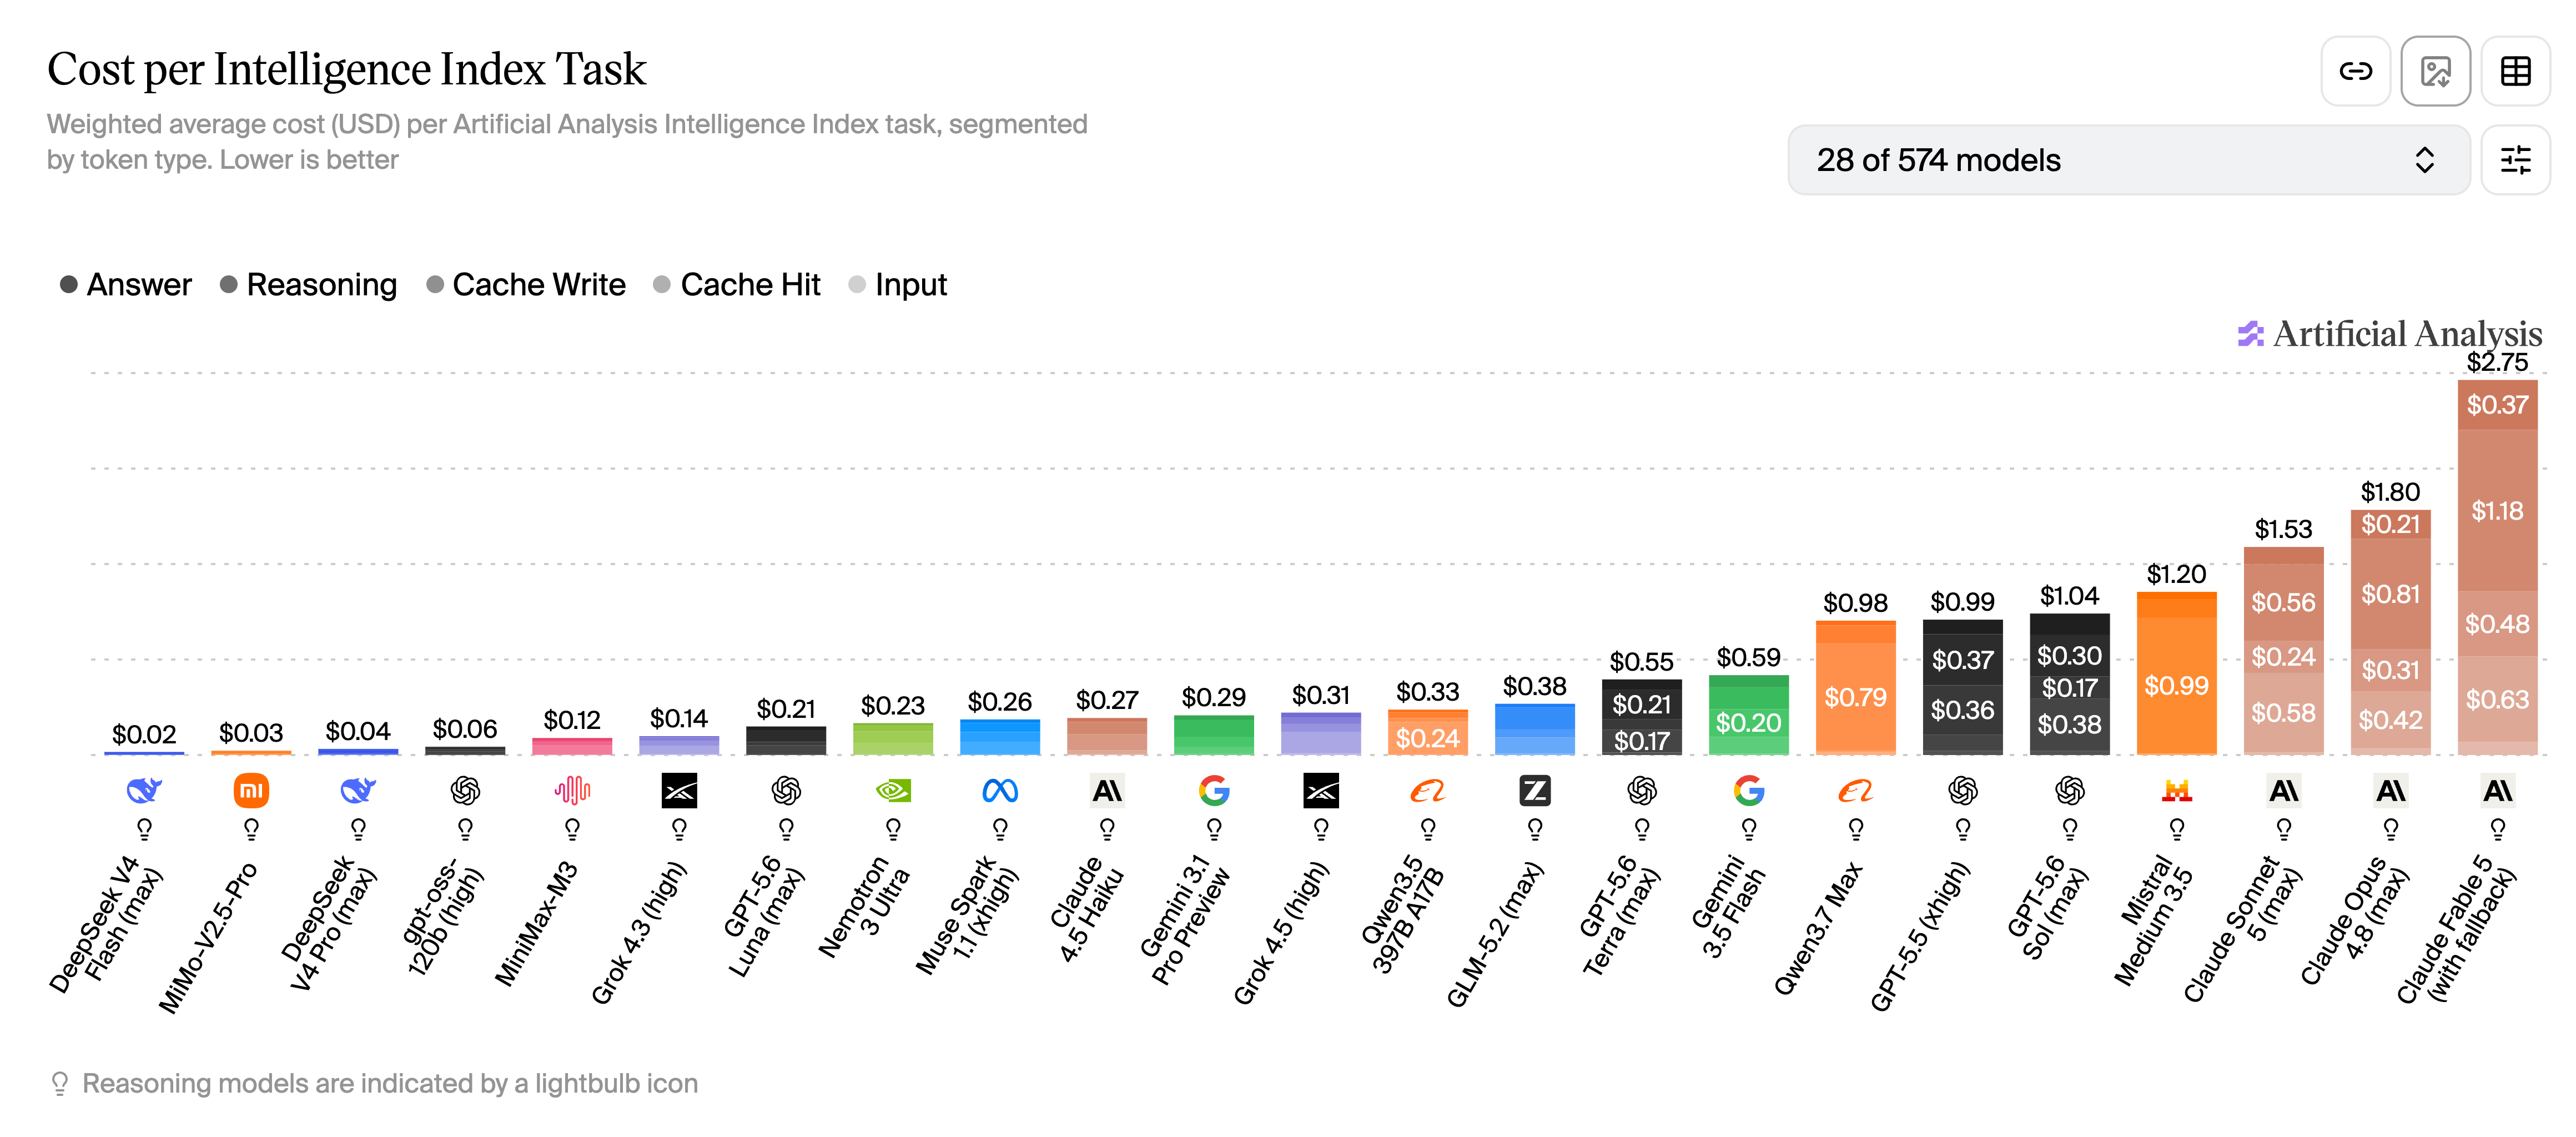This screenshot has width=2576, height=1137.
Task: Click the $0.99 orange Mistral bar segment
Action: [2177, 685]
